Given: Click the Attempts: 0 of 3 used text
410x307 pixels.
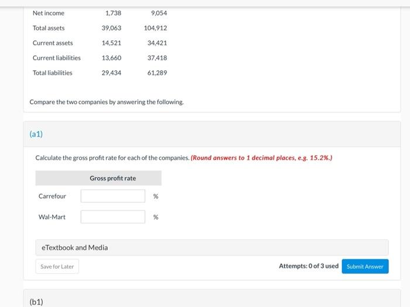Looking at the screenshot, I should pyautogui.click(x=309, y=266).
